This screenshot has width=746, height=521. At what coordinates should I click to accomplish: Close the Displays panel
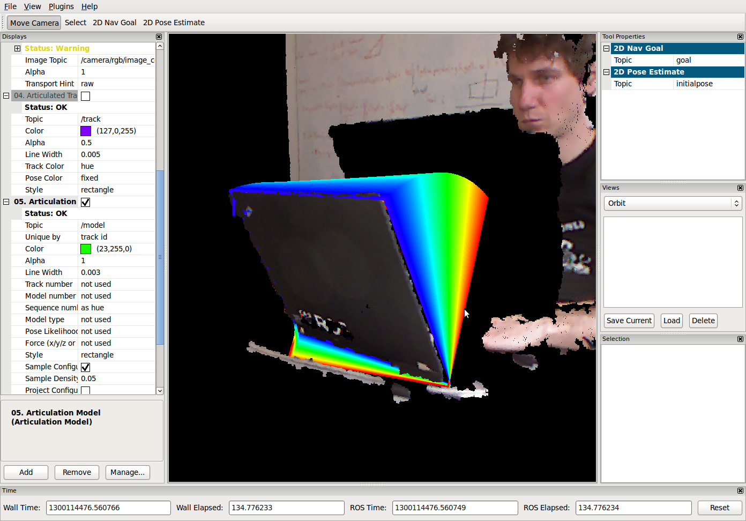(159, 37)
